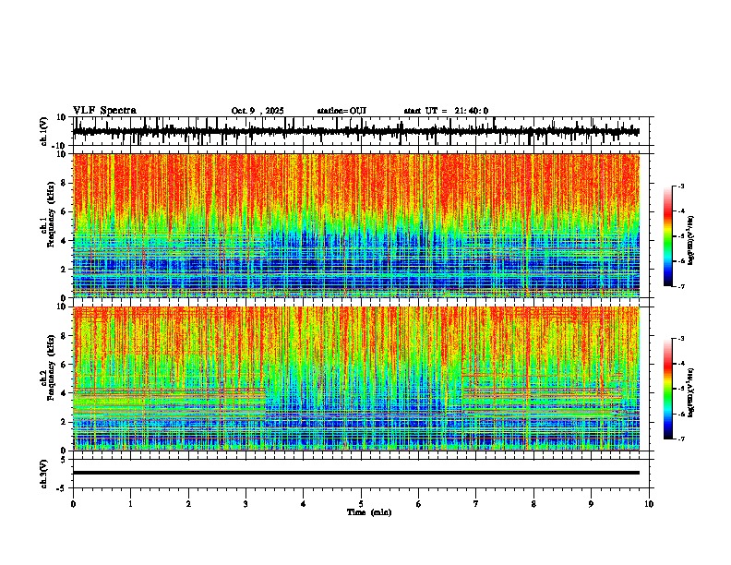Click the ch.2 color bar legend text

tap(691, 392)
